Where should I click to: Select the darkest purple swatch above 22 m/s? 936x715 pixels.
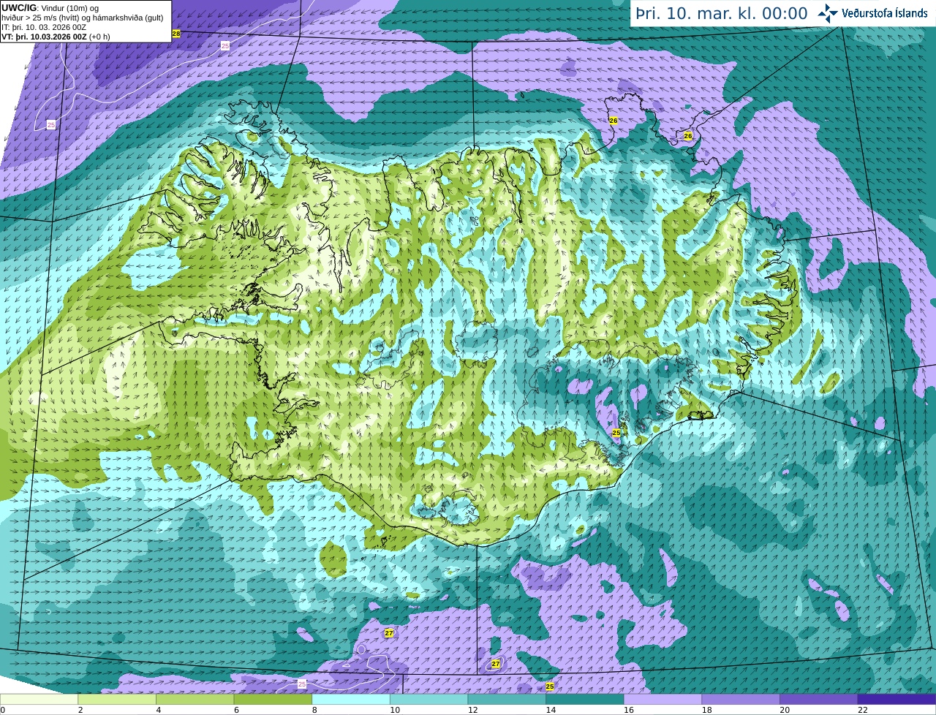click(x=897, y=700)
